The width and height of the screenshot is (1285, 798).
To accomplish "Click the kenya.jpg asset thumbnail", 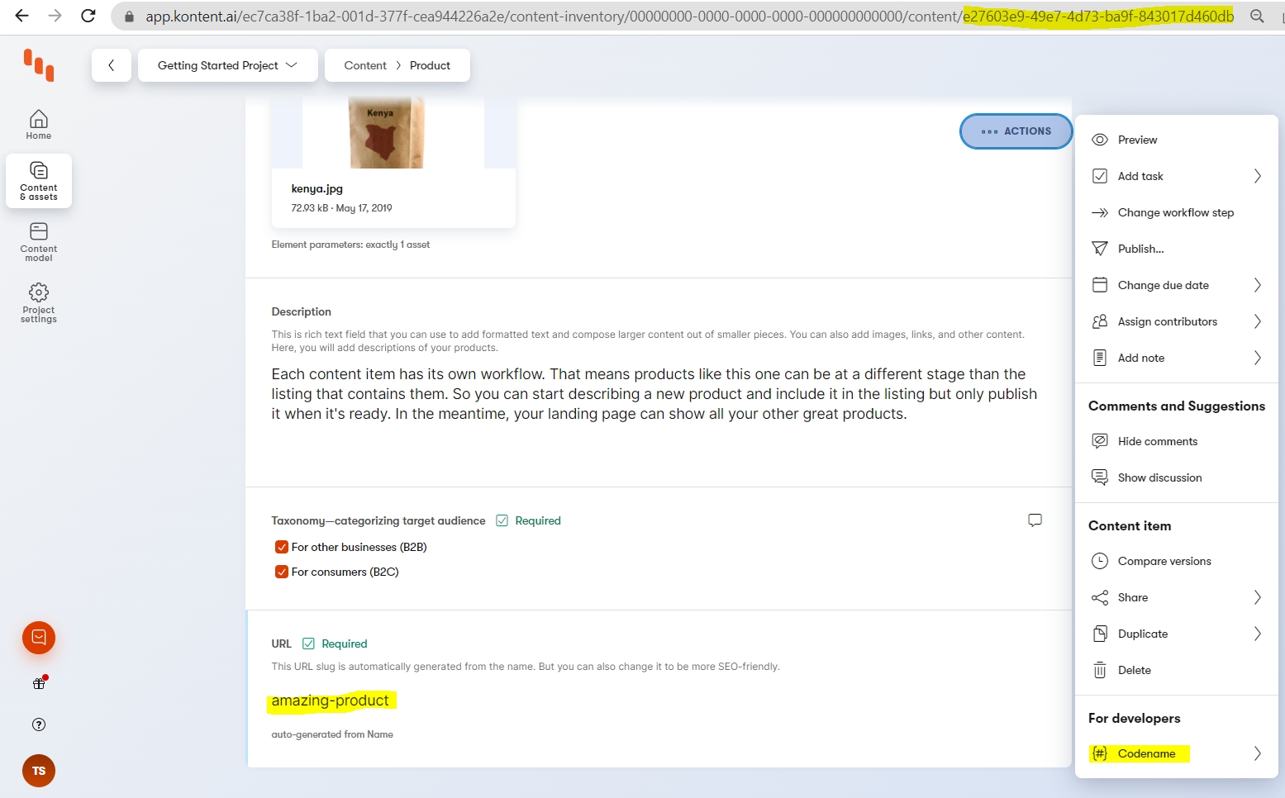I will (387, 132).
